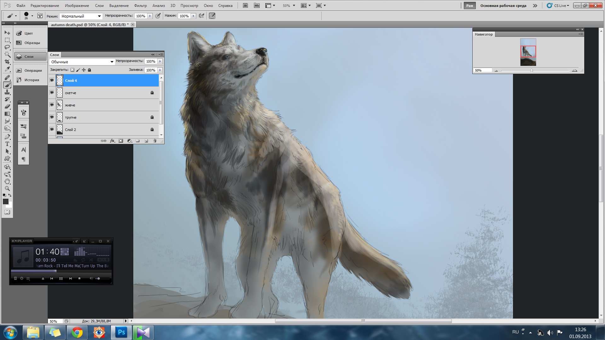Select the Move tool
The width and height of the screenshot is (605, 340).
(x=7, y=33)
